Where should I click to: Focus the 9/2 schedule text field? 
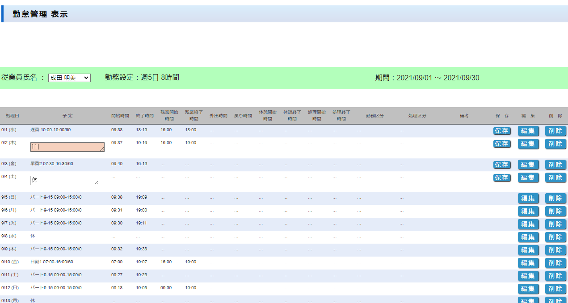click(67, 147)
